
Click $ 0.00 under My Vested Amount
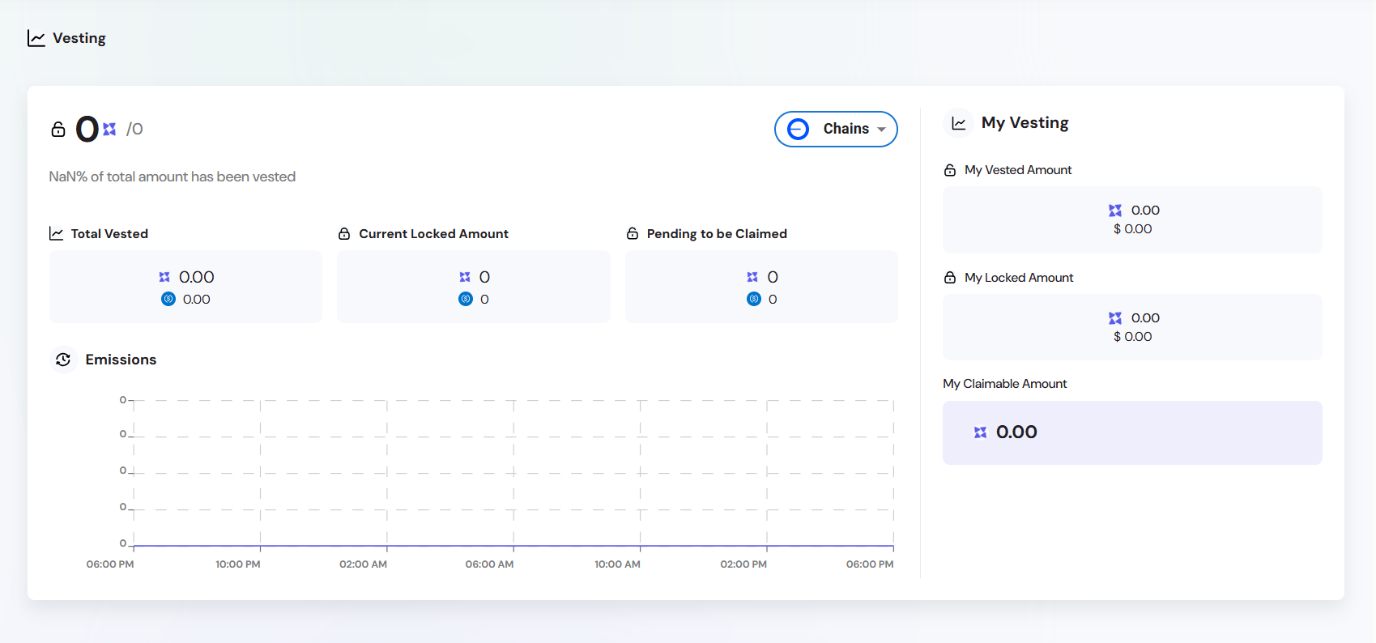1133,229
